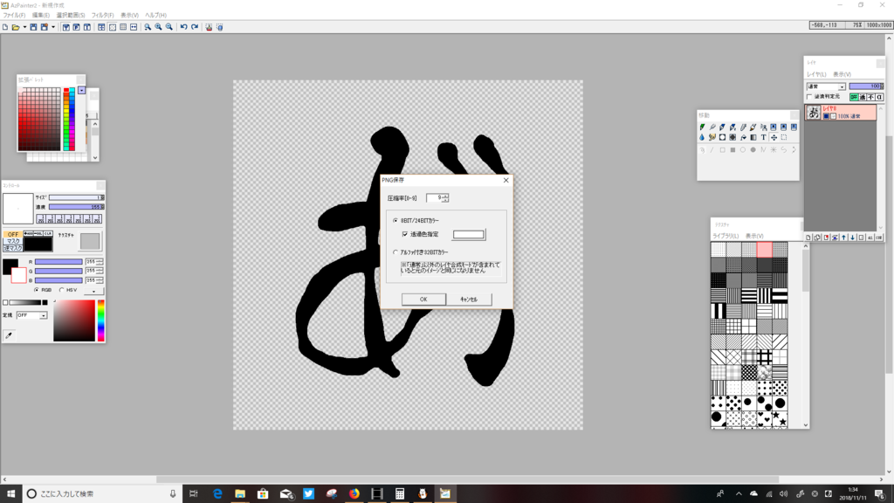
Task: Select the gradient tool icon
Action: [x=753, y=137]
